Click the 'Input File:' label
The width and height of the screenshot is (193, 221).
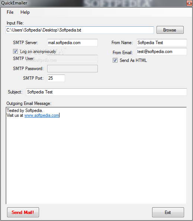(15, 23)
